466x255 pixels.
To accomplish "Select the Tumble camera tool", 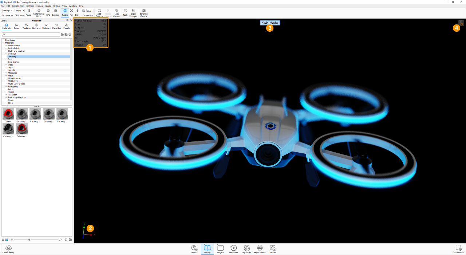I will coord(65,12).
